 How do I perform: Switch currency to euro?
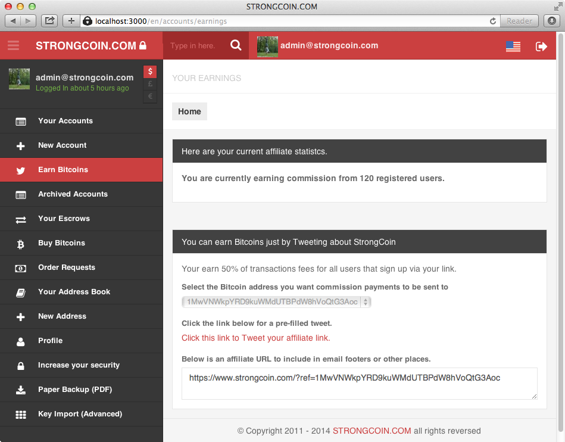click(150, 96)
